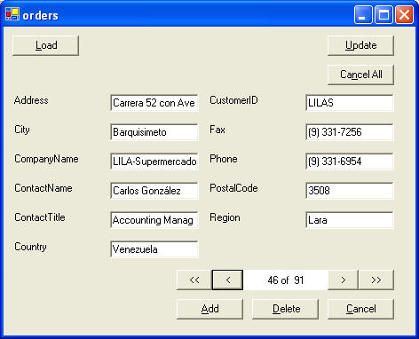This screenshot has height=339, width=419.
Task: Click the record position display 46 of 91
Action: coord(285,280)
